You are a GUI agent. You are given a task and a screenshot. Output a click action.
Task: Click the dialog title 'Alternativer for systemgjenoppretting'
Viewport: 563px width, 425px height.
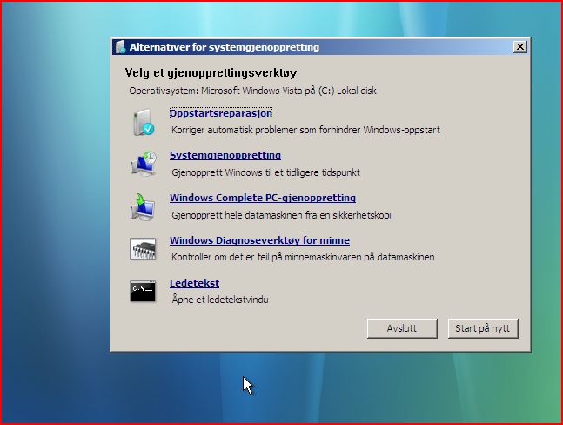(x=225, y=47)
